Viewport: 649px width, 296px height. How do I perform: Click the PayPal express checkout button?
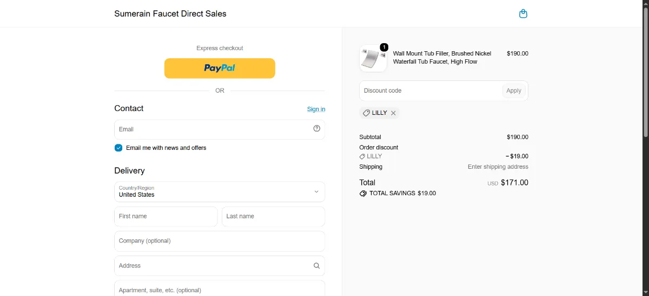(x=220, y=68)
